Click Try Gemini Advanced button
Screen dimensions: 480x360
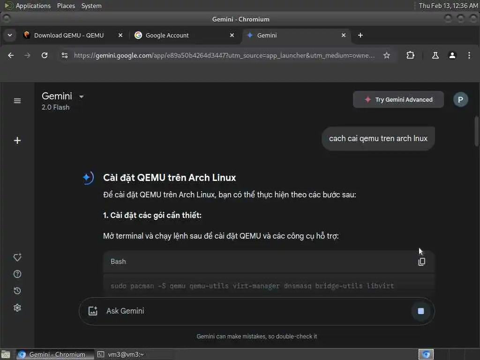tap(398, 99)
